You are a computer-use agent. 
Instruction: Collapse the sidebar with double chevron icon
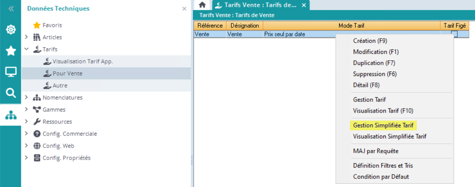11,8
